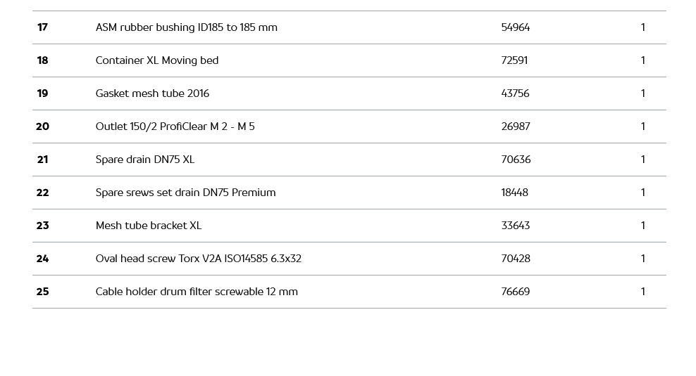The image size is (696, 376).
Task: Select part number 33643
Action: coord(515,226)
